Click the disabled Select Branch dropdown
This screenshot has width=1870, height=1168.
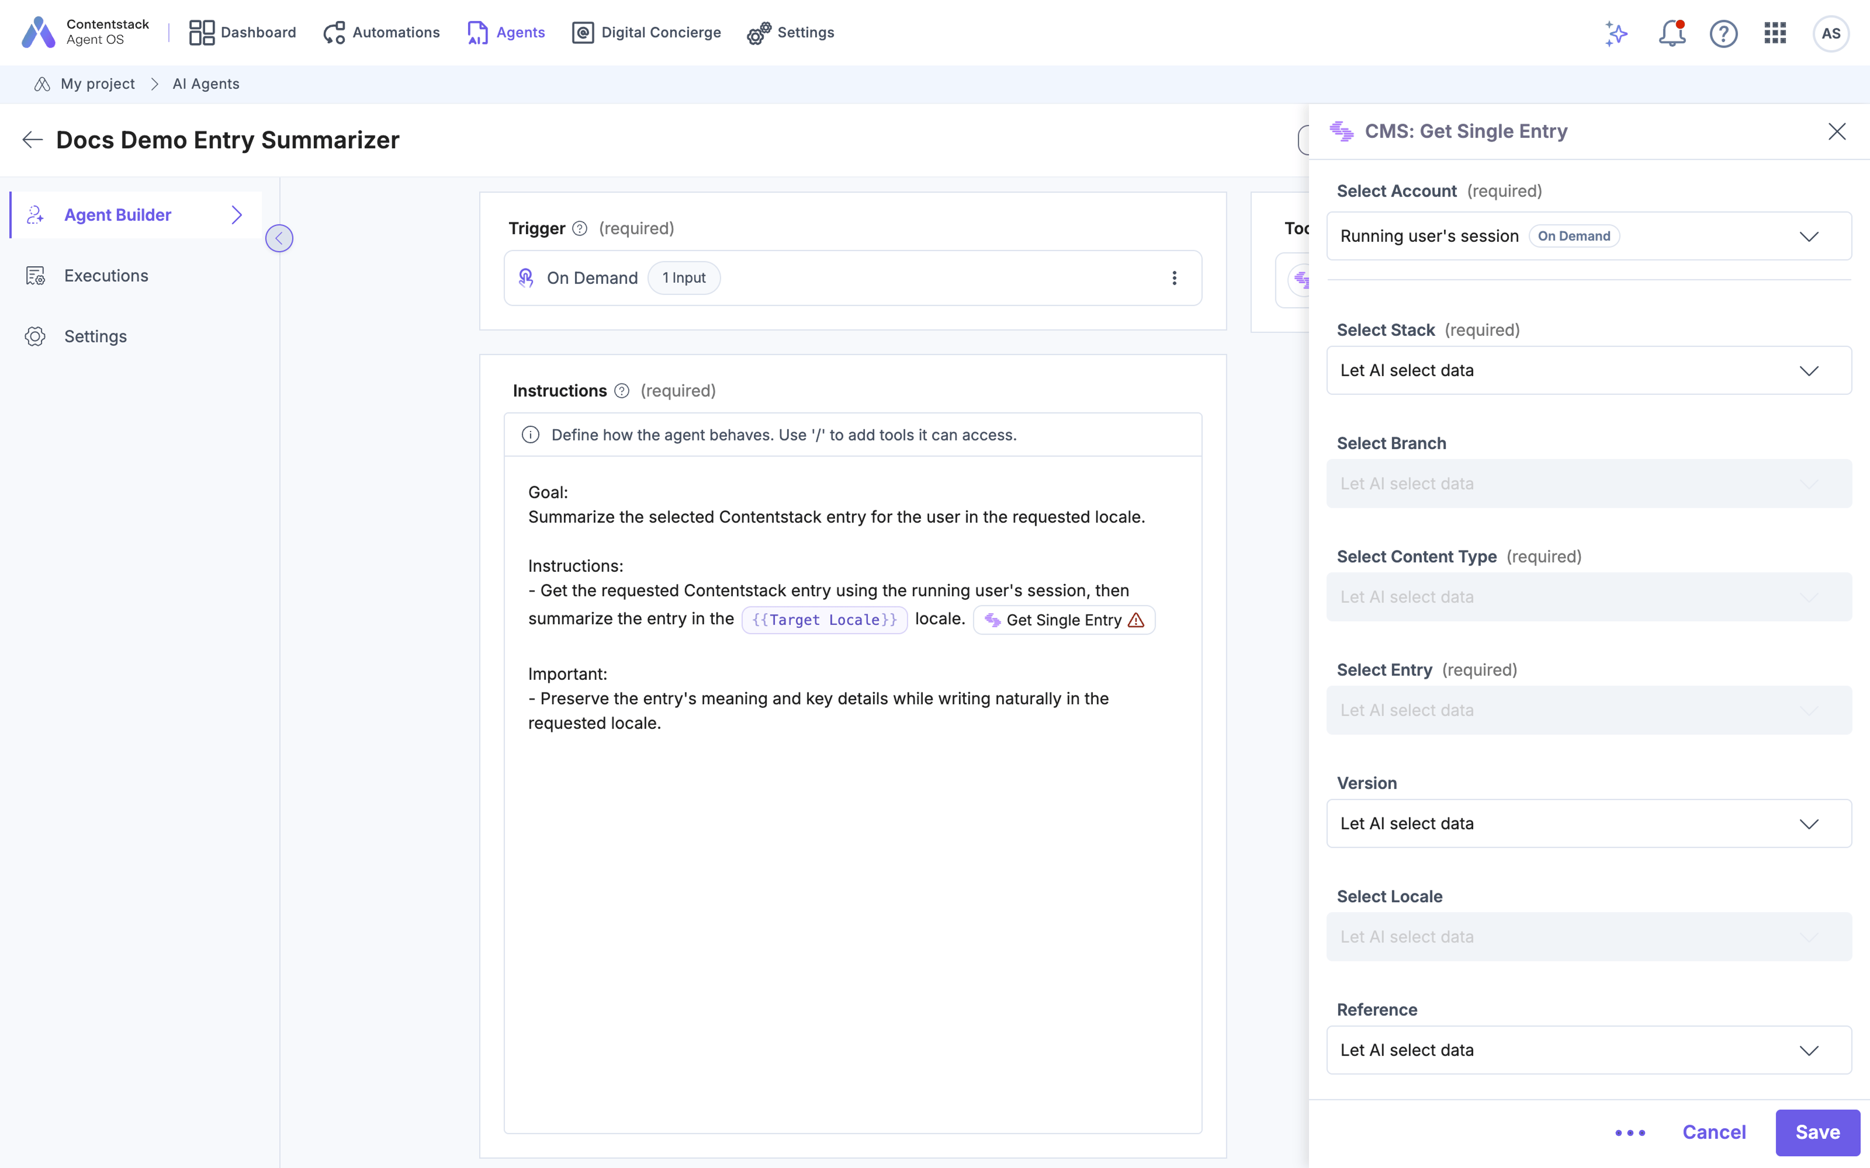(1589, 484)
